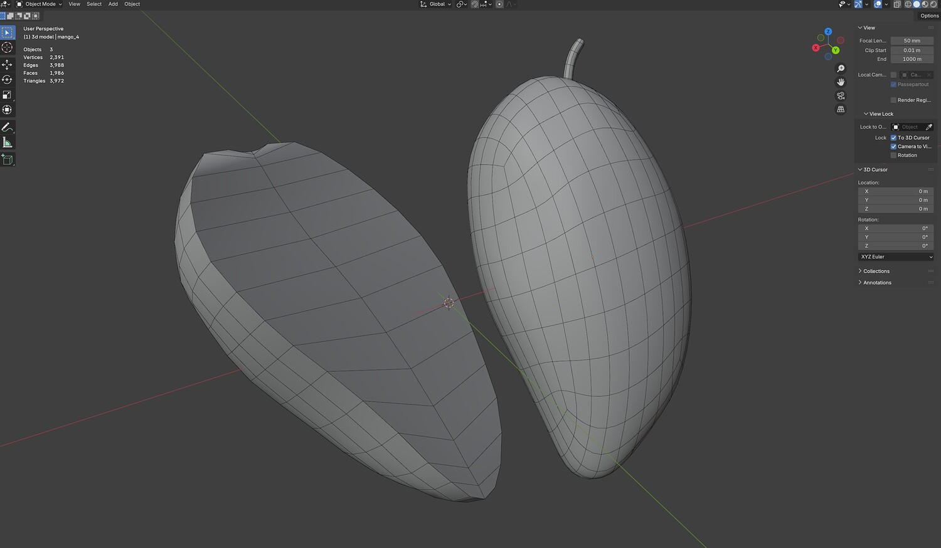Collapse the View Lock subpanel
Viewport: 941px width, 548px height.
coord(866,114)
